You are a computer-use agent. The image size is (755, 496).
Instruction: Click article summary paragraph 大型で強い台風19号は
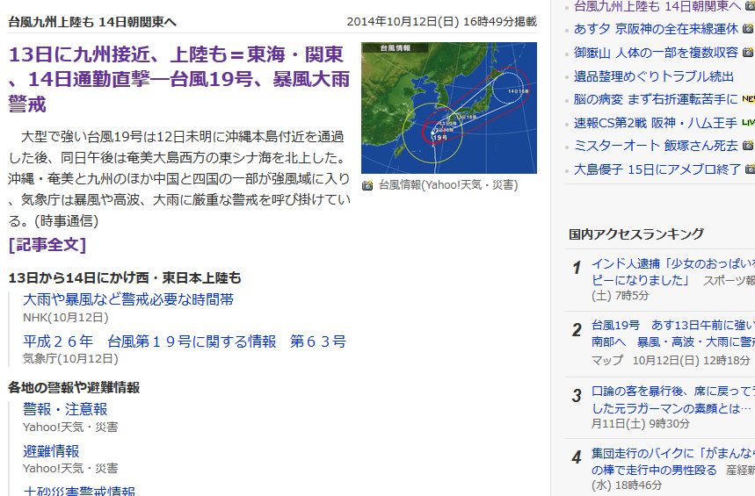(x=179, y=178)
